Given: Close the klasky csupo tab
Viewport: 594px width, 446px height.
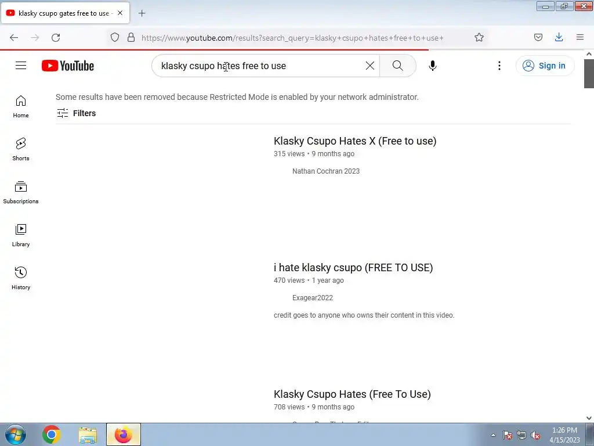Looking at the screenshot, I should click(120, 13).
